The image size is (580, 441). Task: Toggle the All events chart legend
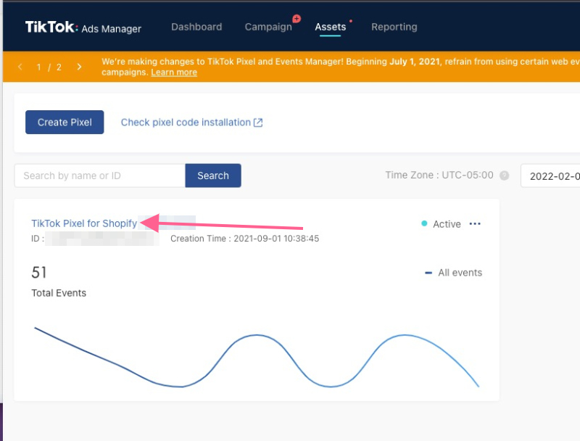point(454,273)
